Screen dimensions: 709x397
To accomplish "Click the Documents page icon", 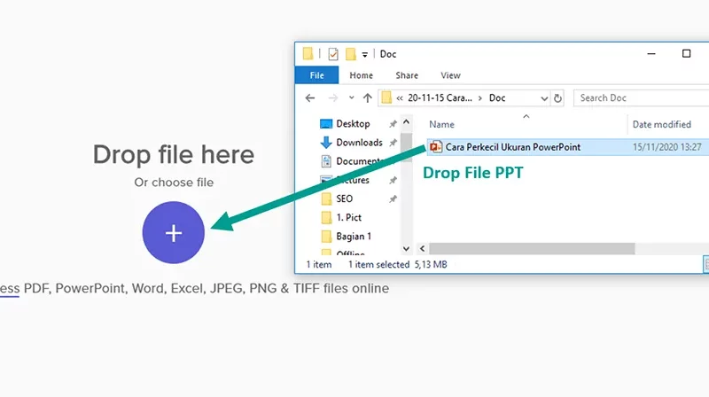I will click(x=326, y=161).
